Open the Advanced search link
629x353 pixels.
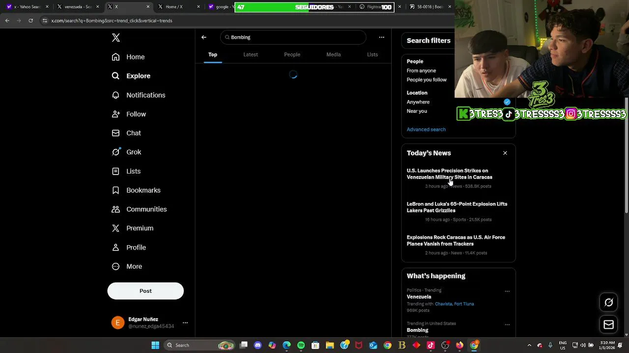pyautogui.click(x=426, y=129)
